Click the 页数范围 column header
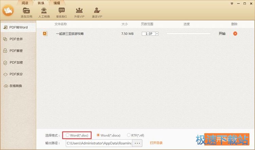 147,24
